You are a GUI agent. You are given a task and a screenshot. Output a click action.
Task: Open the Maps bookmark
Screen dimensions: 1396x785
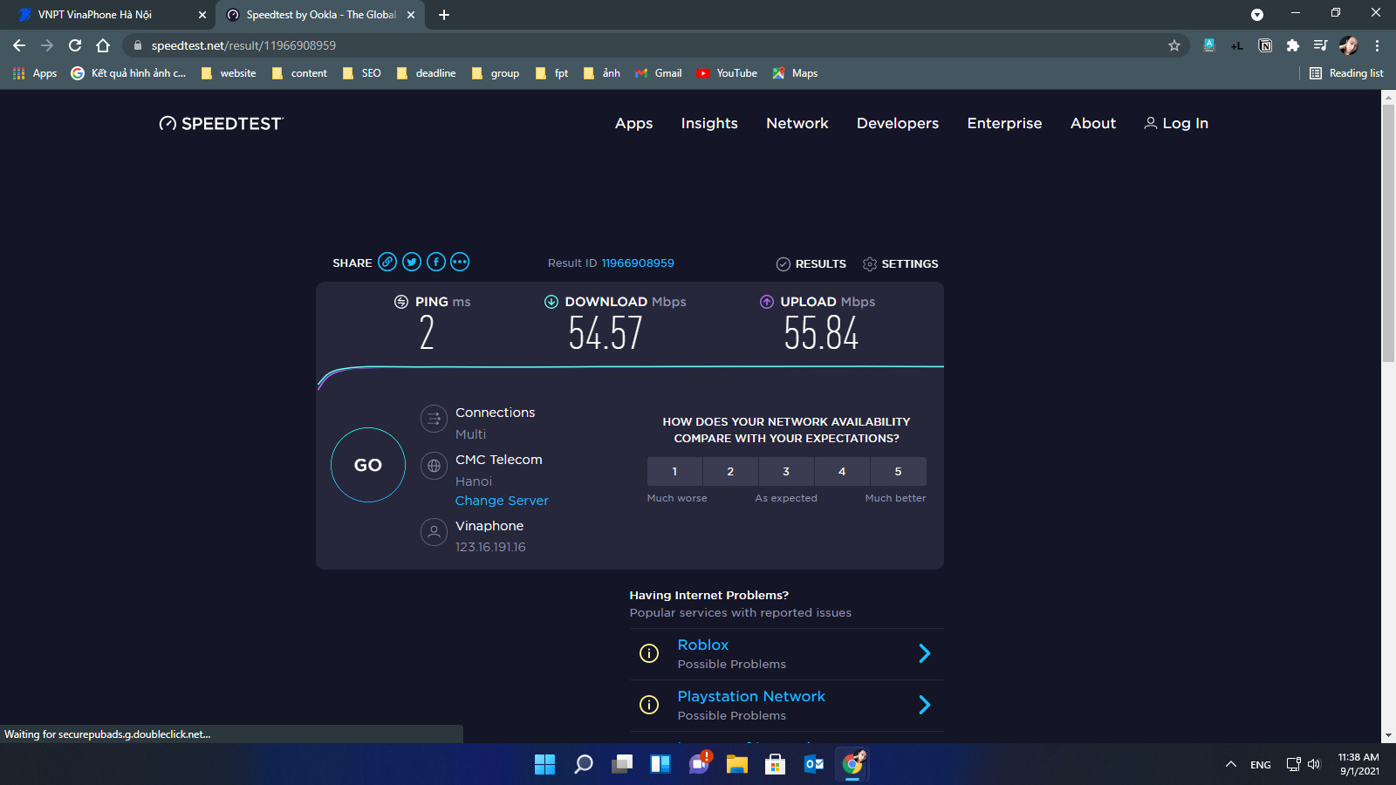pos(795,73)
